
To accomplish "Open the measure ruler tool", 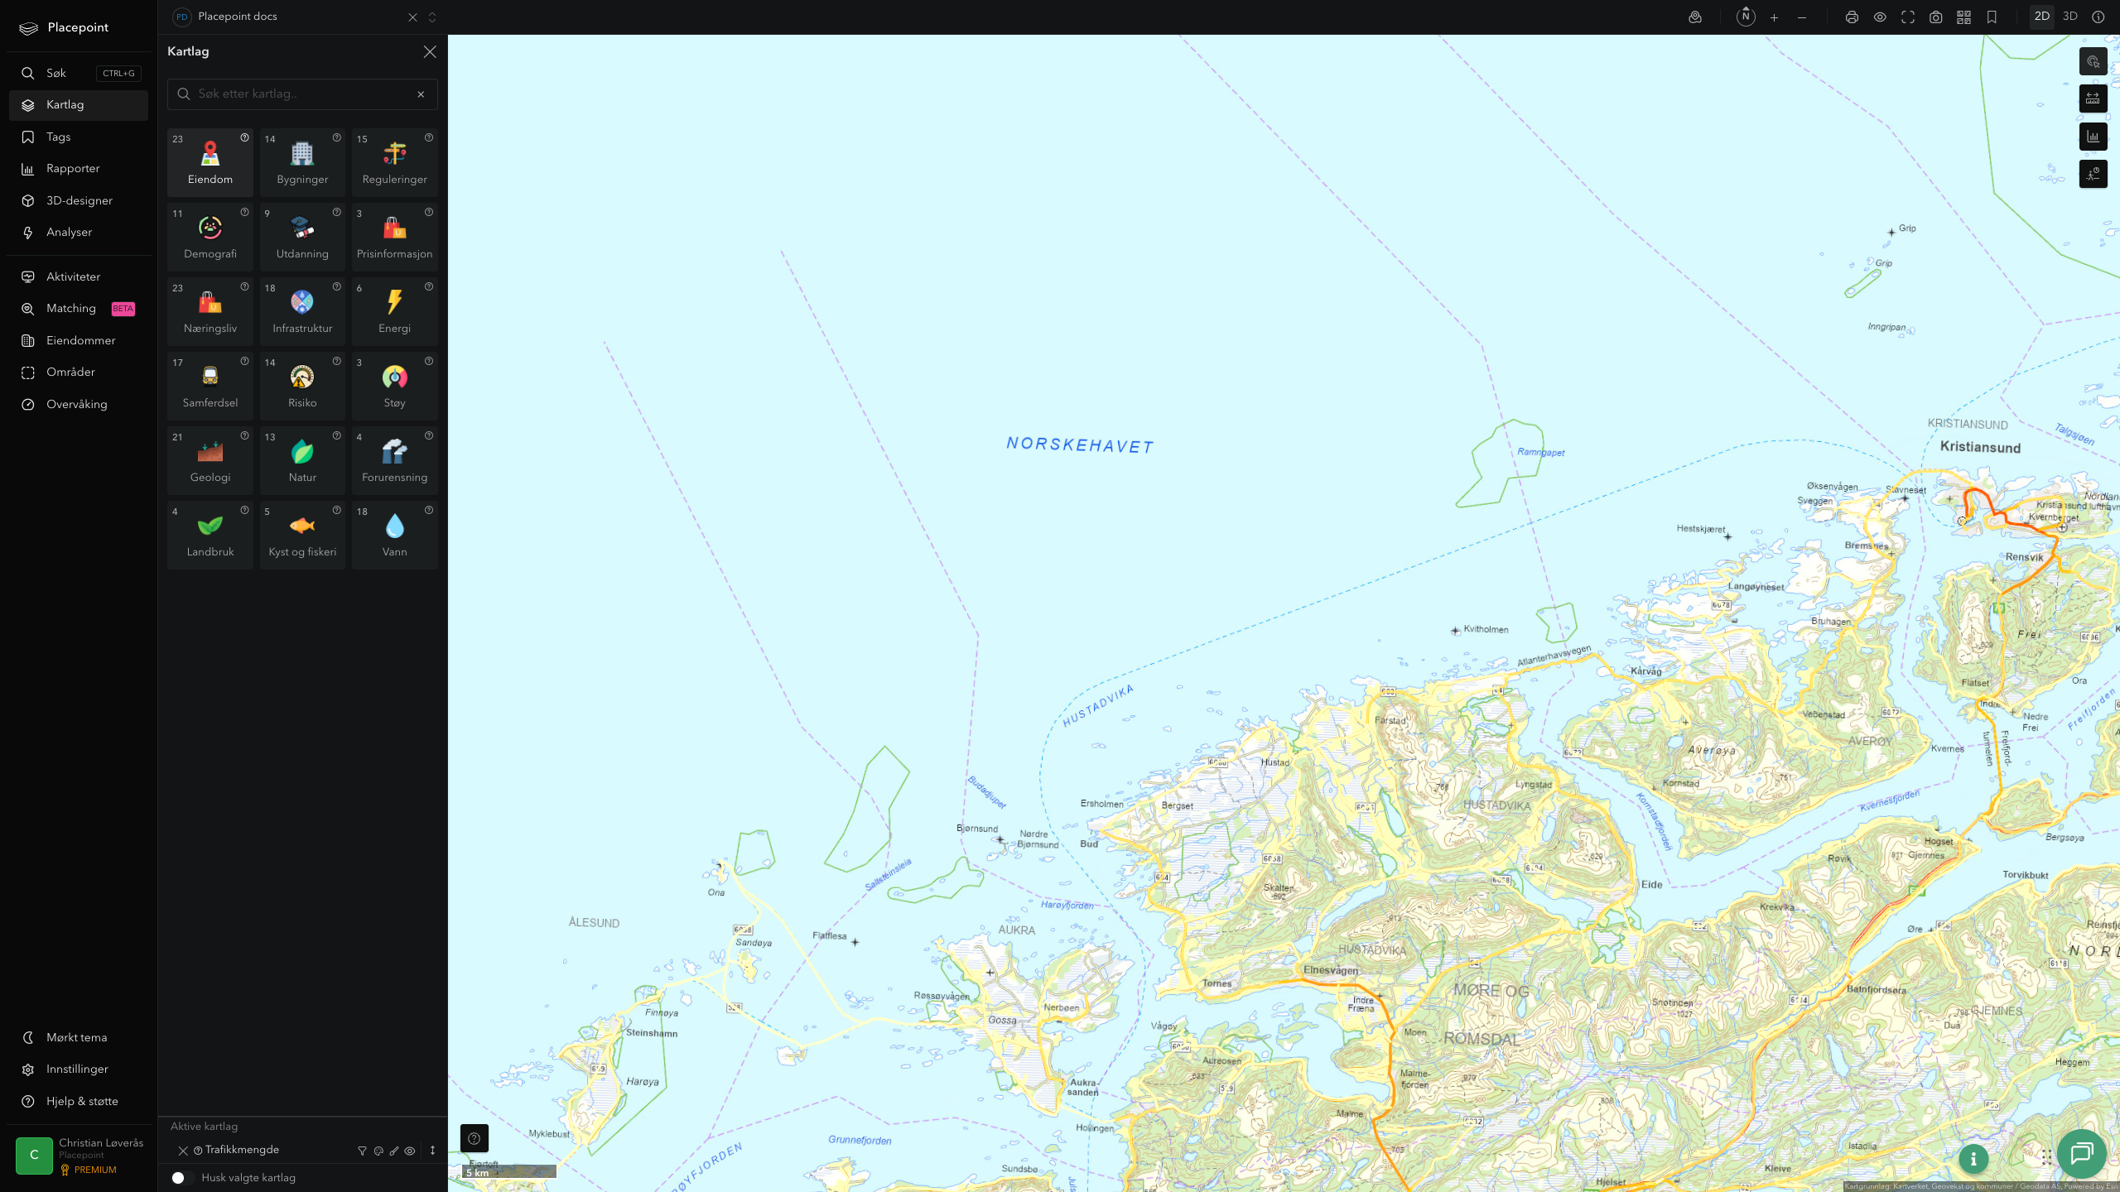I will (x=2093, y=99).
